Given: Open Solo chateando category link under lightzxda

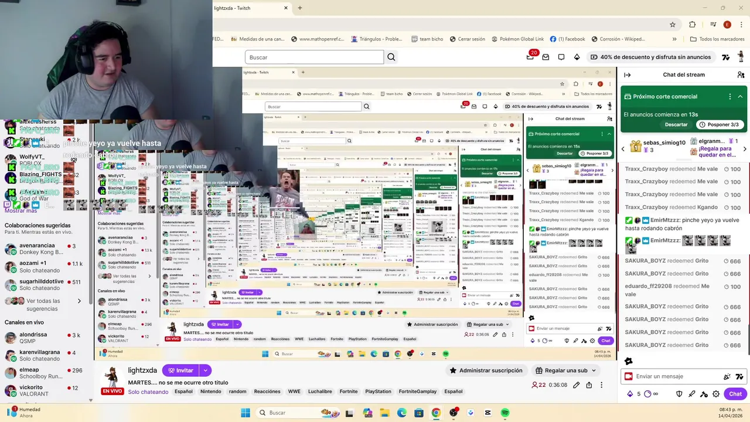Looking at the screenshot, I should (148, 392).
